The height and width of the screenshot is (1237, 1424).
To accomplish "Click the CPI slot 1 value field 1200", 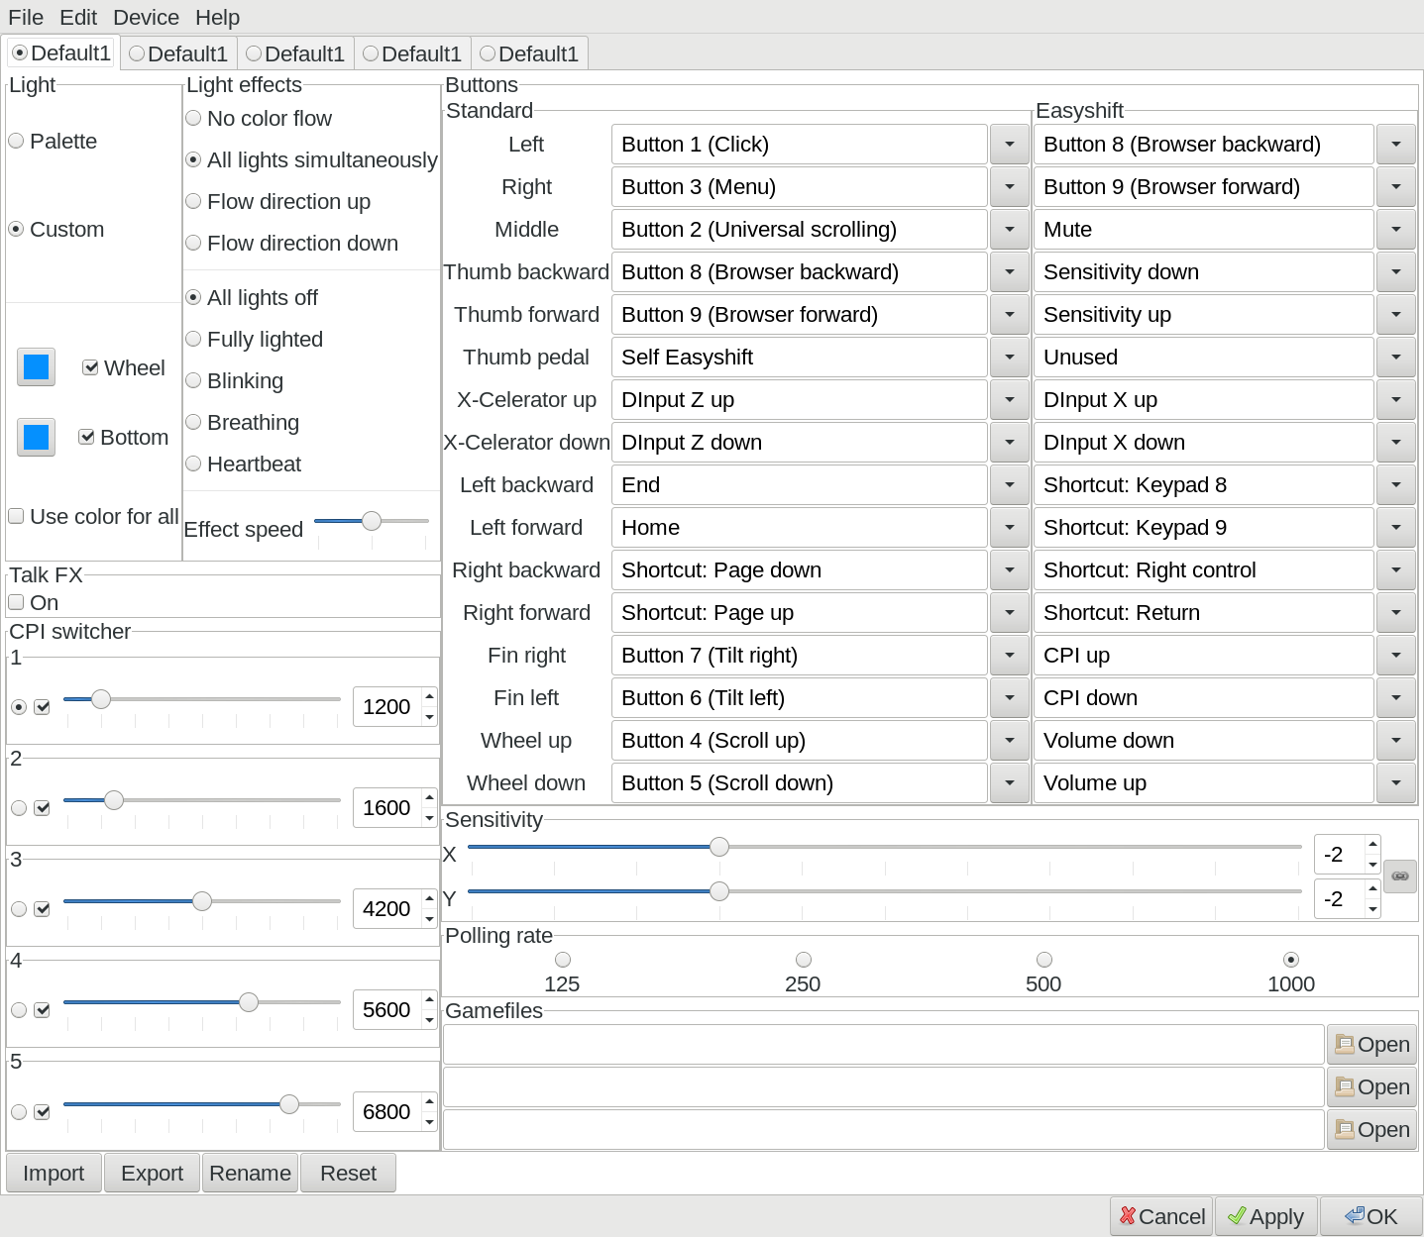I will click(386, 707).
